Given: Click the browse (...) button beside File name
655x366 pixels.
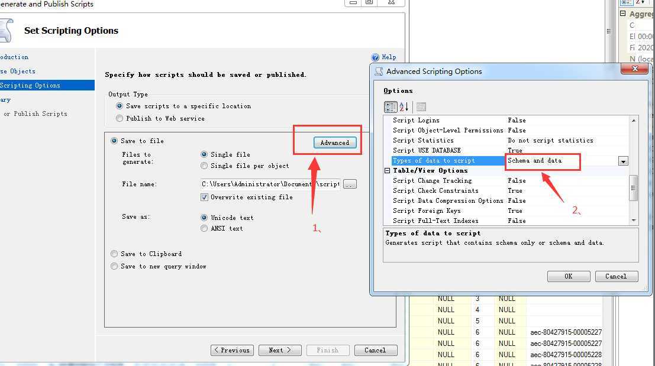Looking at the screenshot, I should click(350, 184).
